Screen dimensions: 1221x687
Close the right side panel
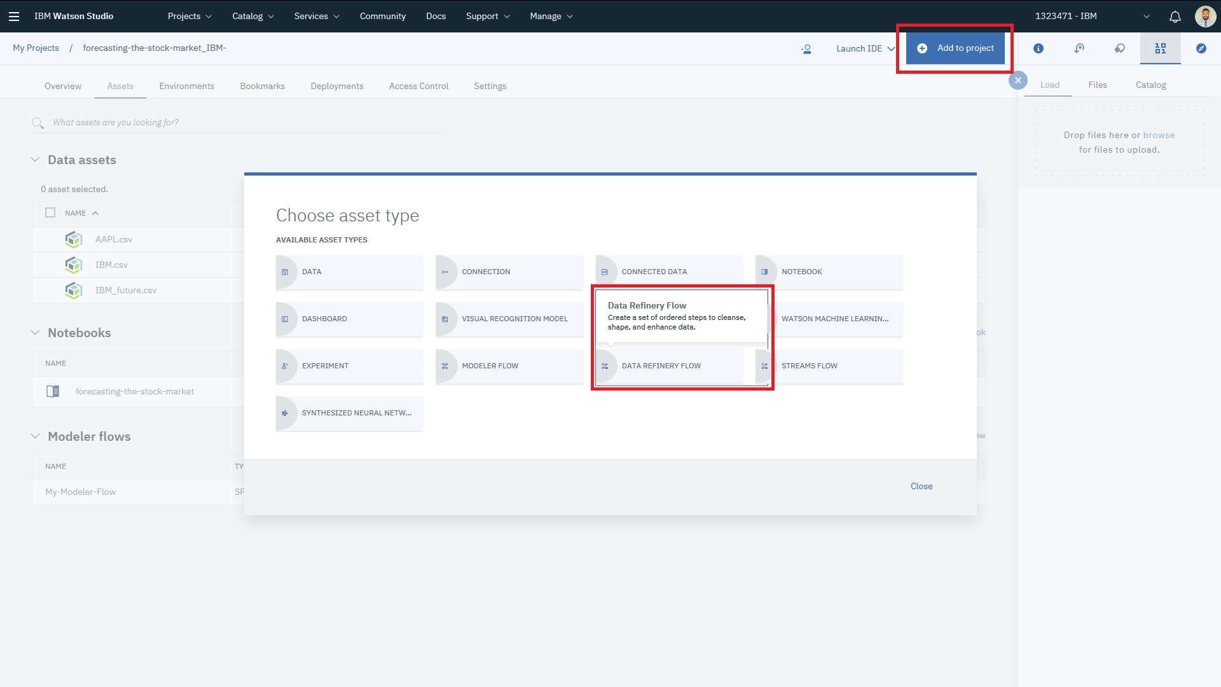click(1018, 80)
